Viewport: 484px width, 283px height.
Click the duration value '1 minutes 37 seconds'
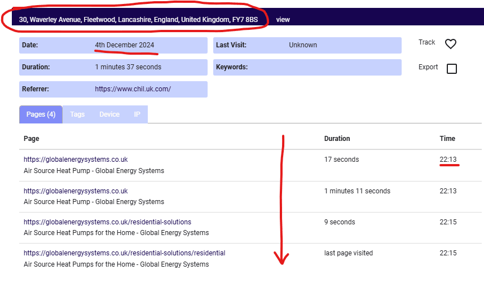click(128, 67)
